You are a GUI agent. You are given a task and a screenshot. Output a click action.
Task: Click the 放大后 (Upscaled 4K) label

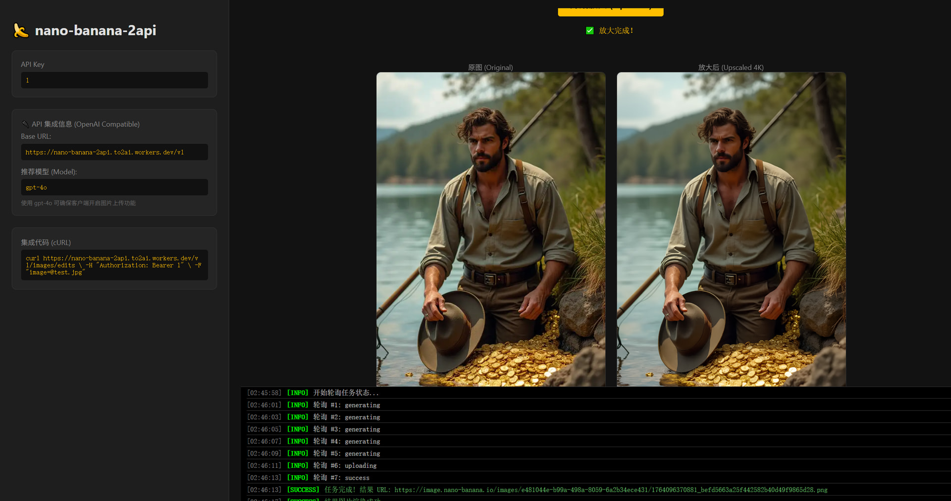(x=731, y=68)
